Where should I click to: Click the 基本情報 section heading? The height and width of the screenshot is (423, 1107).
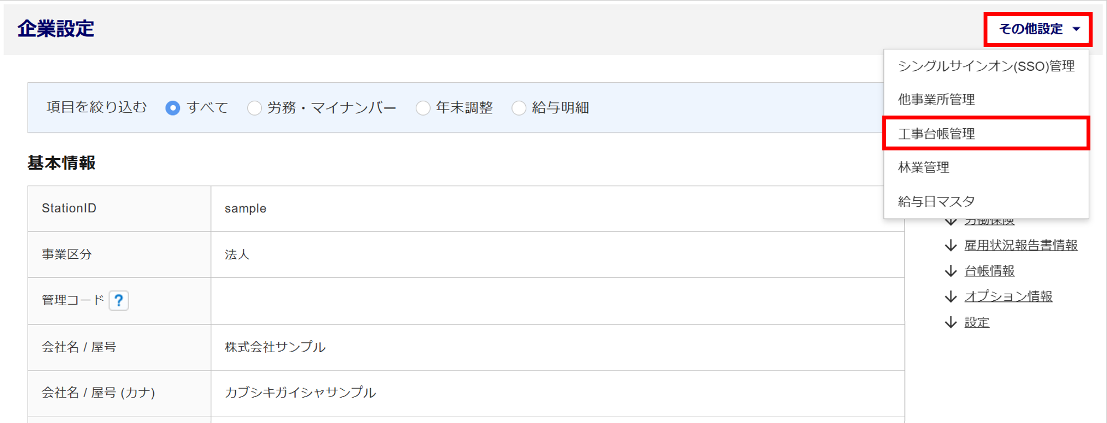tap(61, 163)
